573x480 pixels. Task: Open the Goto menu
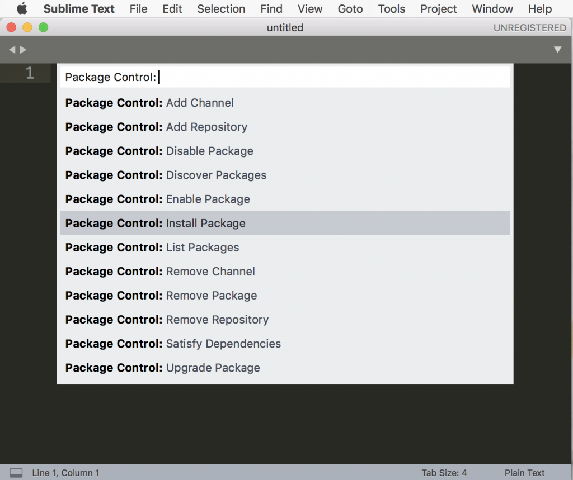tap(350, 9)
